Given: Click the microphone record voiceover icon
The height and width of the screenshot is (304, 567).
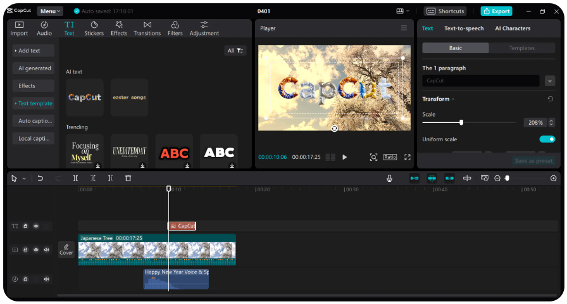Looking at the screenshot, I should click(389, 178).
